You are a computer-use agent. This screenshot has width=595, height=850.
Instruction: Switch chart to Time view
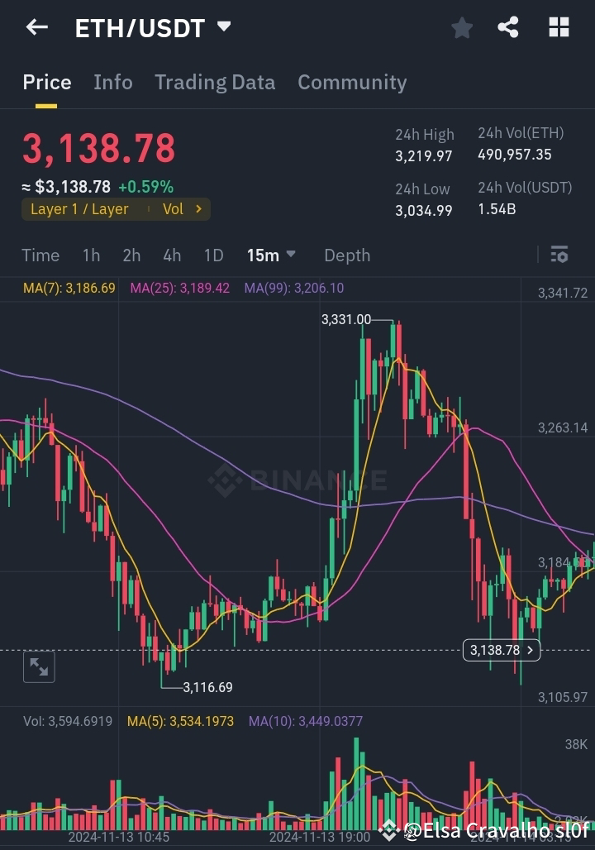[40, 255]
